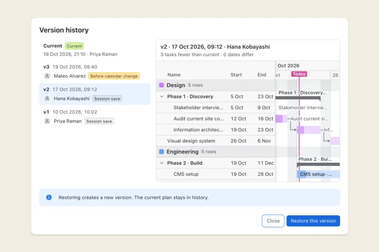Select the Design group row
Screen dimensions: 379x252
216,85
